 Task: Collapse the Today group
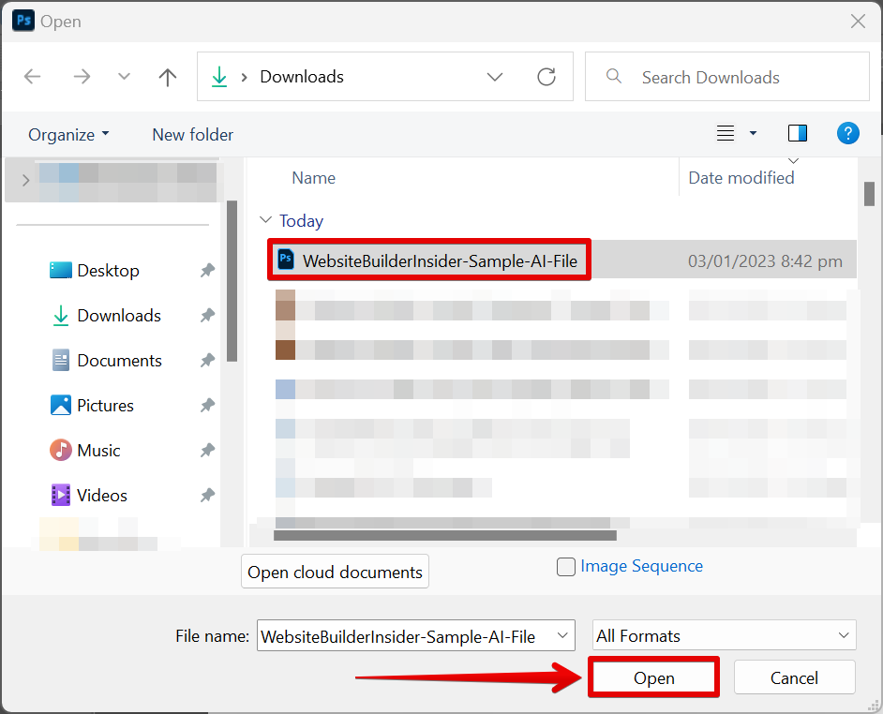pos(264,221)
